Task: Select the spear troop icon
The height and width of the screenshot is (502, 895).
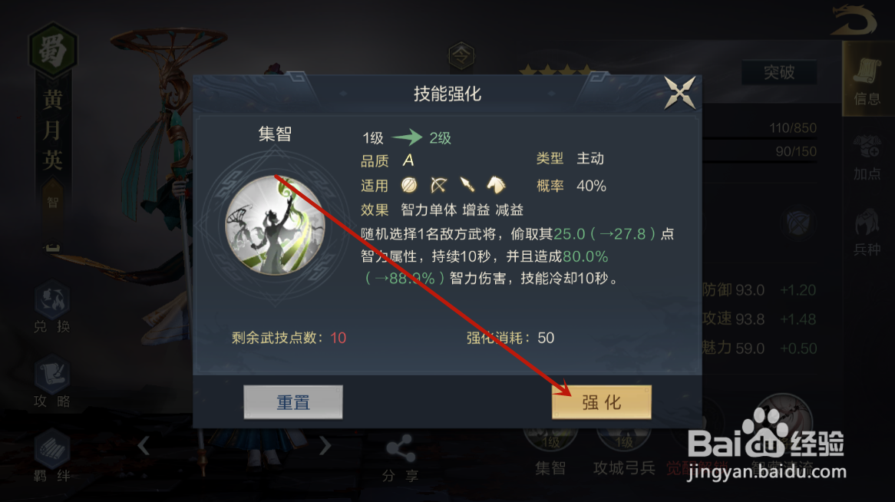Action: [467, 185]
